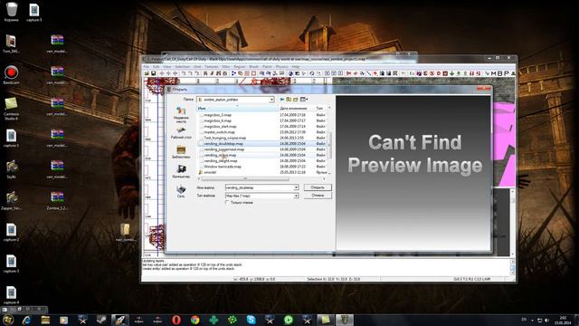Open the Brush menu in Radiant
The image size is (579, 326).
(x=253, y=67)
